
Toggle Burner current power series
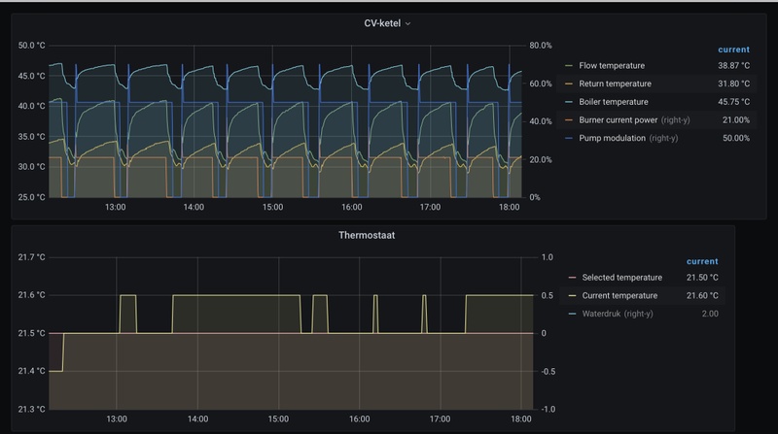(x=619, y=119)
